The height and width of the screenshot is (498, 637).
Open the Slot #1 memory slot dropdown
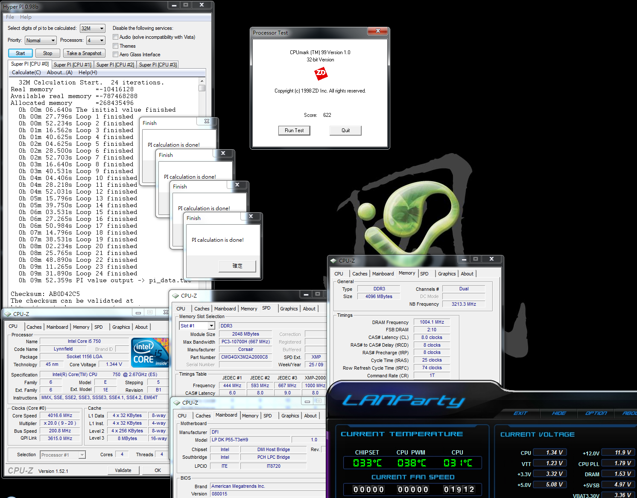click(211, 326)
